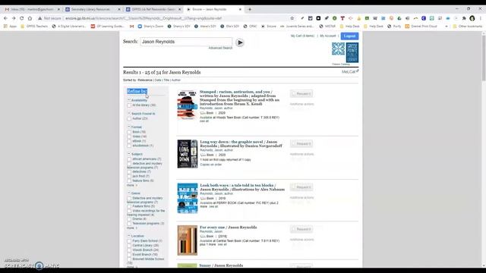The image size is (486, 273).
Task: Open a new browser tab with plus
Action: (x=250, y=9)
